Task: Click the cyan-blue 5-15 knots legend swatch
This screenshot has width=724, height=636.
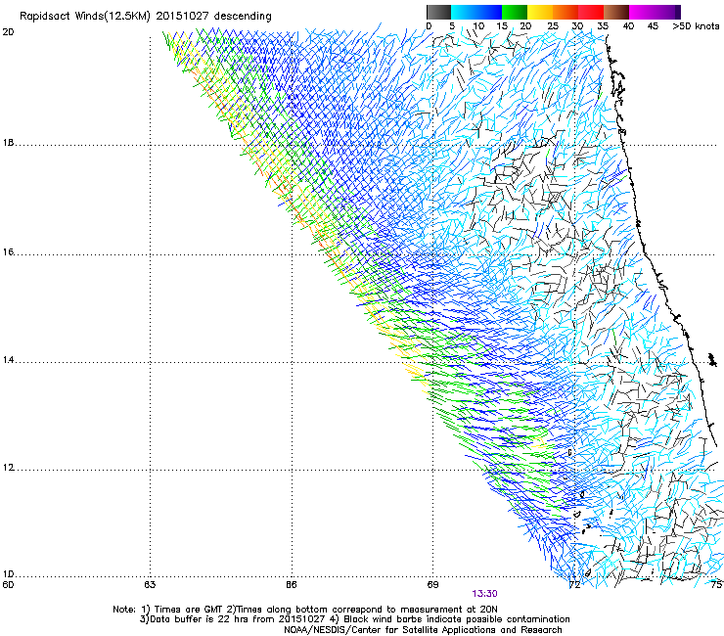Action: 476,12
